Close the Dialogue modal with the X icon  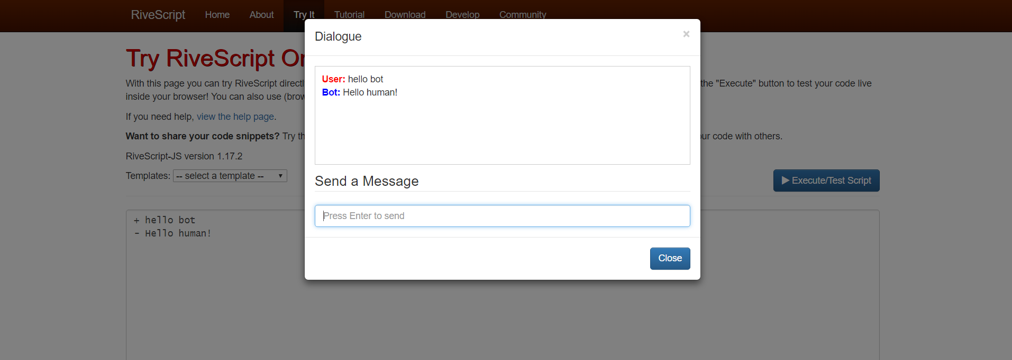click(686, 34)
